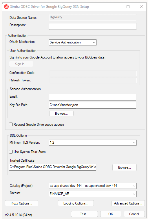Expand the Dataset dropdown showing FINANCE_AR
Image resolution: width=148 pixels, height=219 pixels.
point(93,194)
